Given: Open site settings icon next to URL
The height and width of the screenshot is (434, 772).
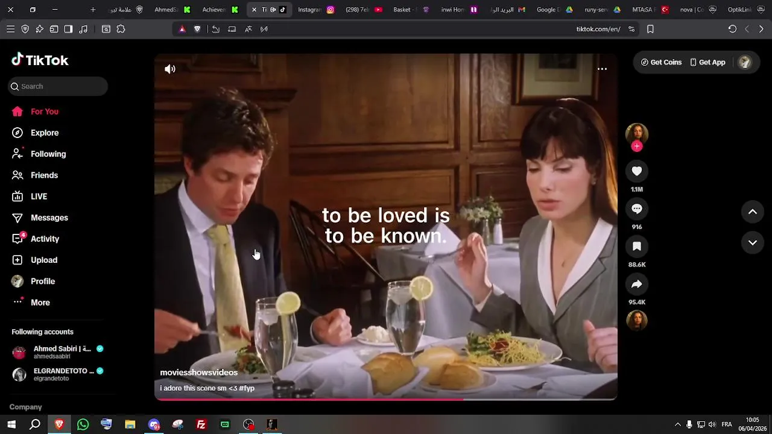Looking at the screenshot, I should [631, 29].
